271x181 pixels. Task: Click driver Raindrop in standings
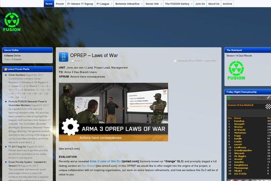(239, 121)
